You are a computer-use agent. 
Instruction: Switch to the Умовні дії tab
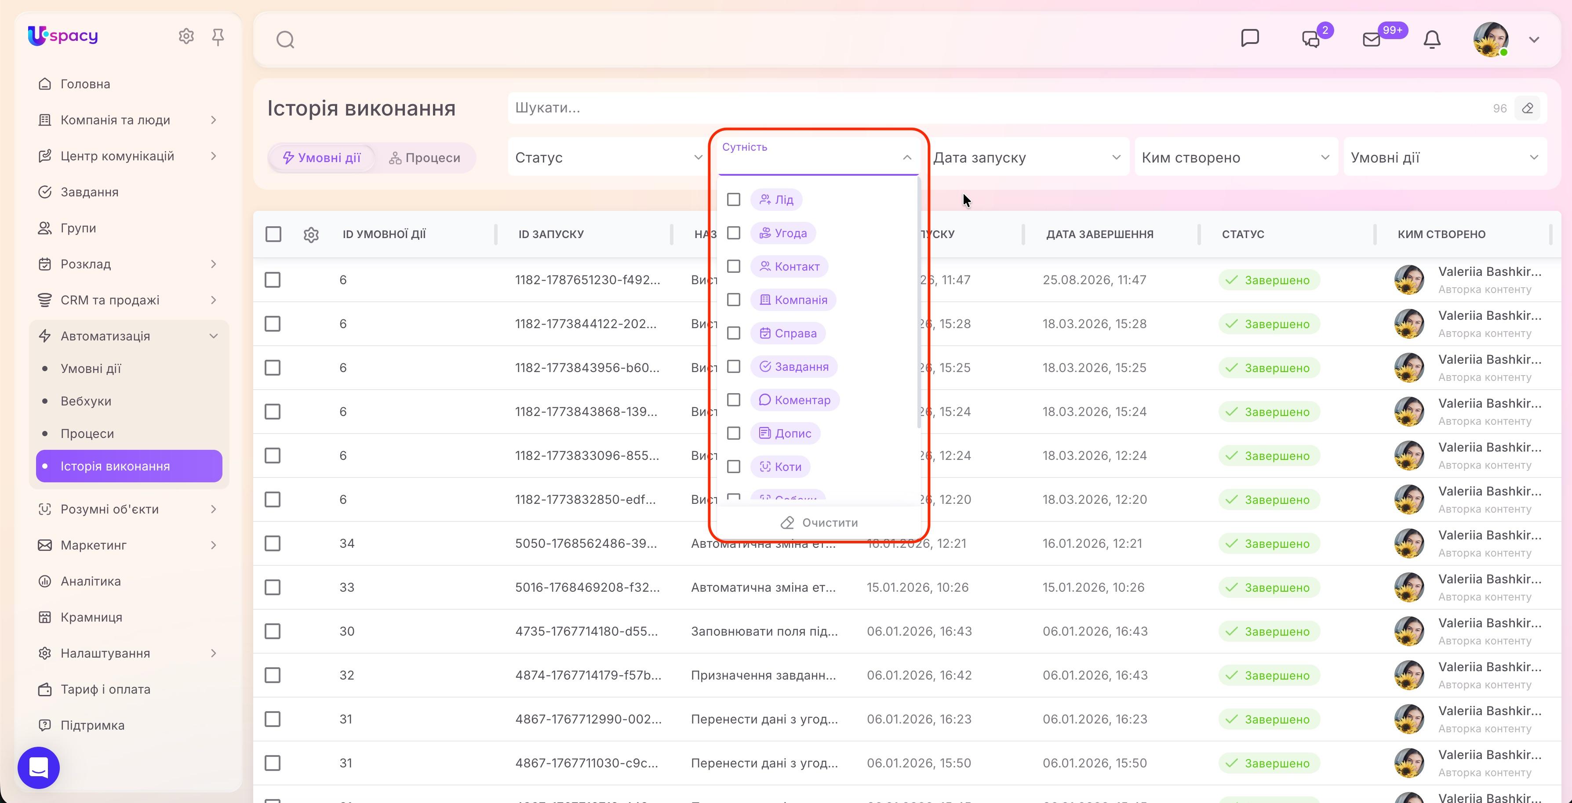(322, 158)
